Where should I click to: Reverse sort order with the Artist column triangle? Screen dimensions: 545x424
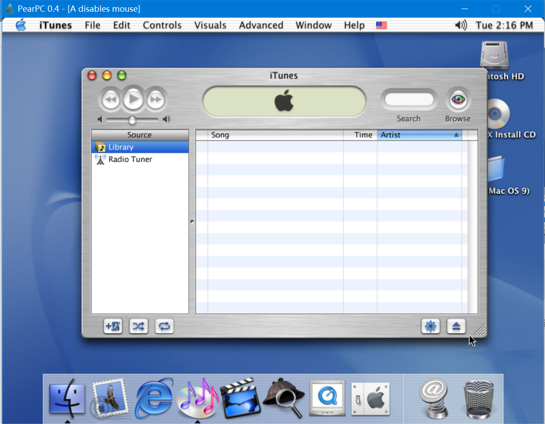456,135
